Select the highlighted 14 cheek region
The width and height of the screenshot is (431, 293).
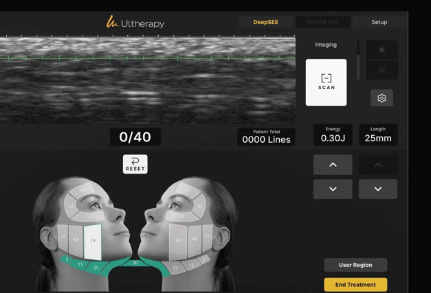tap(93, 242)
